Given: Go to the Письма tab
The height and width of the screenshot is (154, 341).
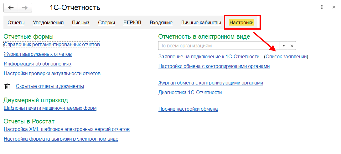Looking at the screenshot, I should [80, 22].
